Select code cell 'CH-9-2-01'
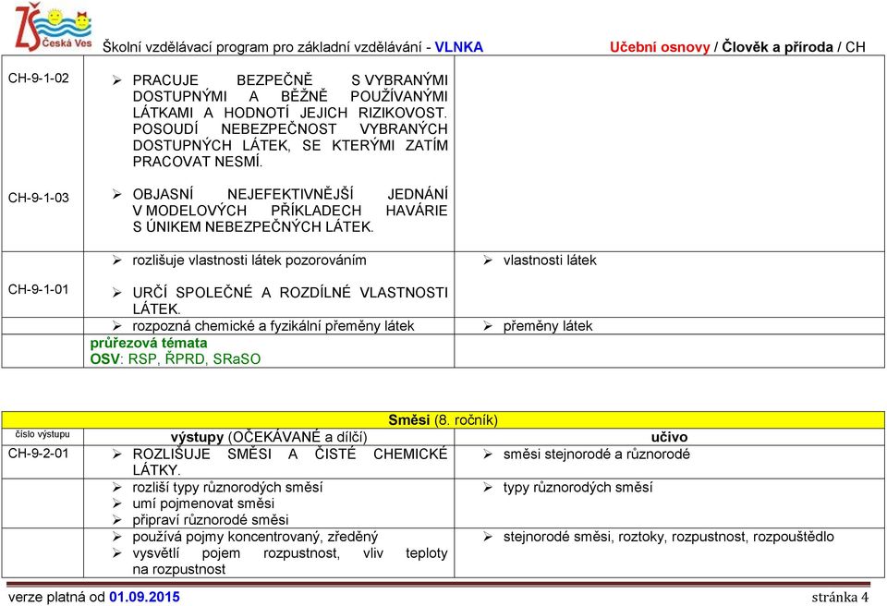 click(x=39, y=454)
